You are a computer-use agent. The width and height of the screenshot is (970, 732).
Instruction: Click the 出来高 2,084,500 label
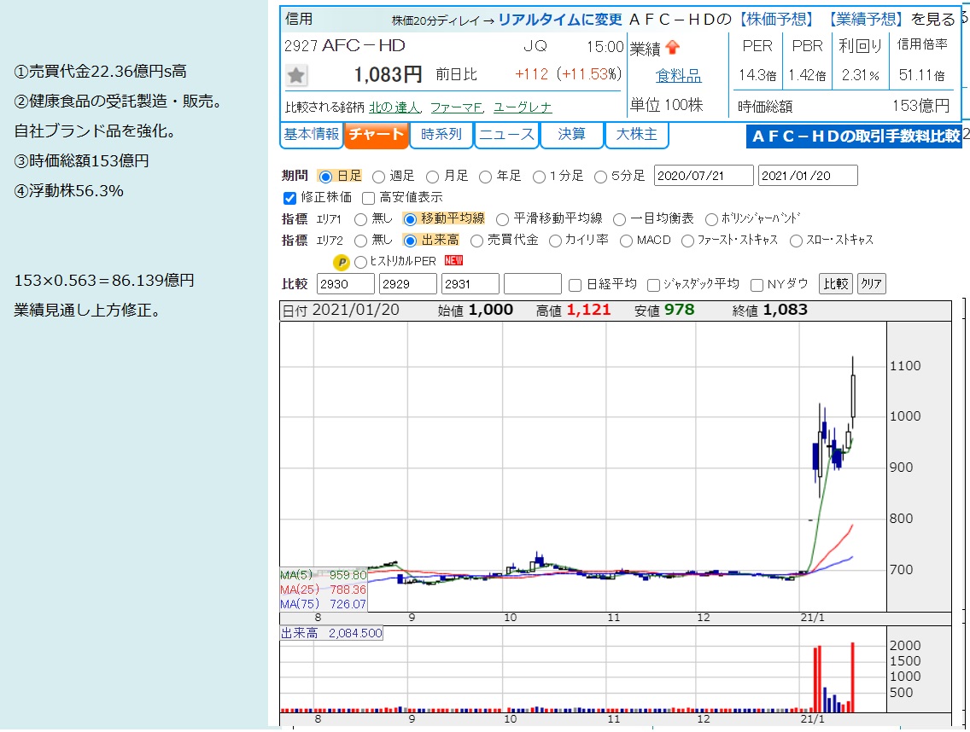pyautogui.click(x=331, y=634)
